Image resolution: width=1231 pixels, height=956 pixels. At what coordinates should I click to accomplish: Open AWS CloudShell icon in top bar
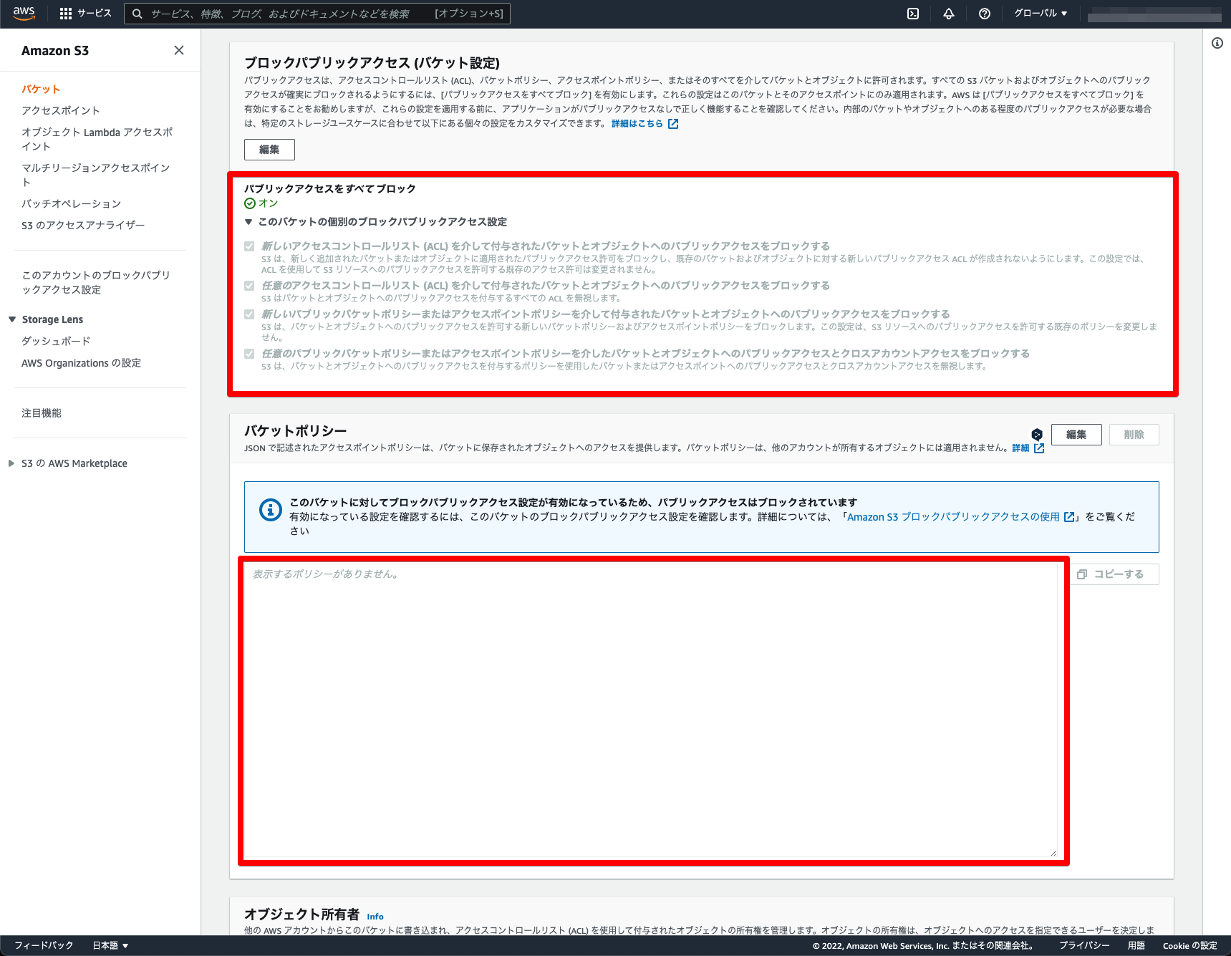pos(913,14)
